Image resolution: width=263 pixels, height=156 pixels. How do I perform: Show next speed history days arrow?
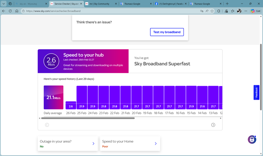213,125
